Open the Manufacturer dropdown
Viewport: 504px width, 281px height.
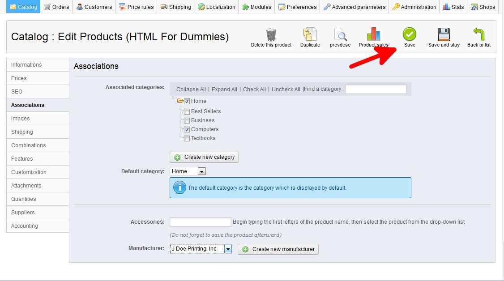click(x=201, y=249)
